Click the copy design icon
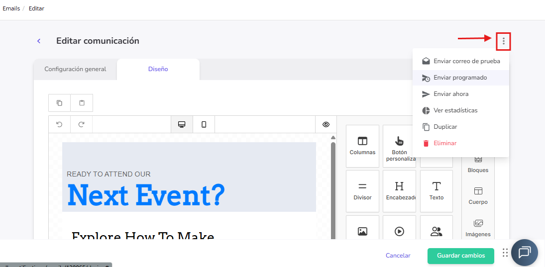Viewport: 545px width, 267px height. pyautogui.click(x=60, y=103)
